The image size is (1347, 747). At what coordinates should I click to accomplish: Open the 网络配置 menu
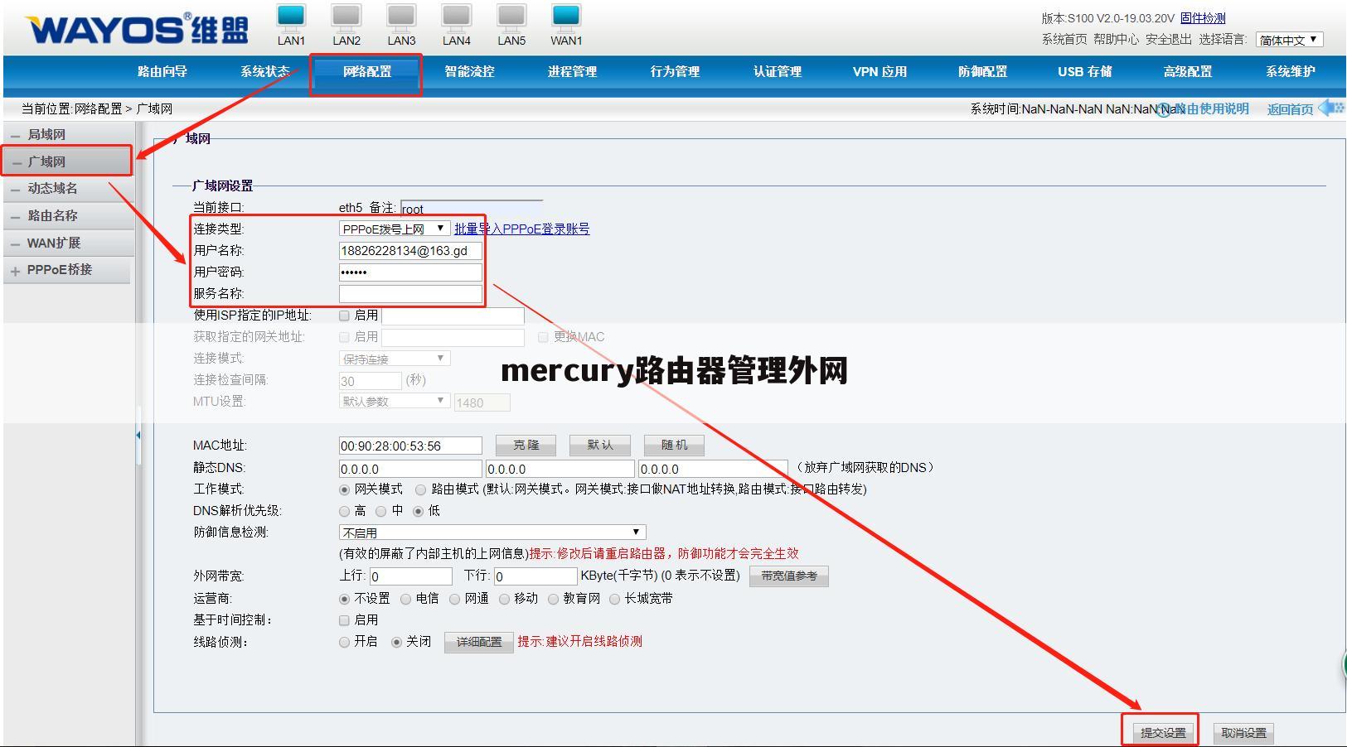click(x=367, y=71)
